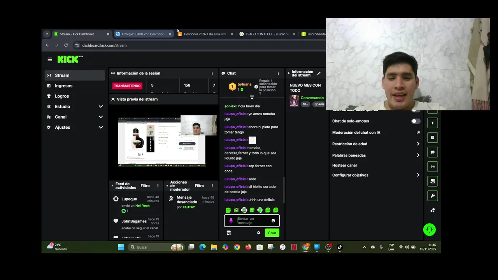The image size is (498, 280).
Task: Click the byluans top gifter rank badge
Action: pos(232,87)
